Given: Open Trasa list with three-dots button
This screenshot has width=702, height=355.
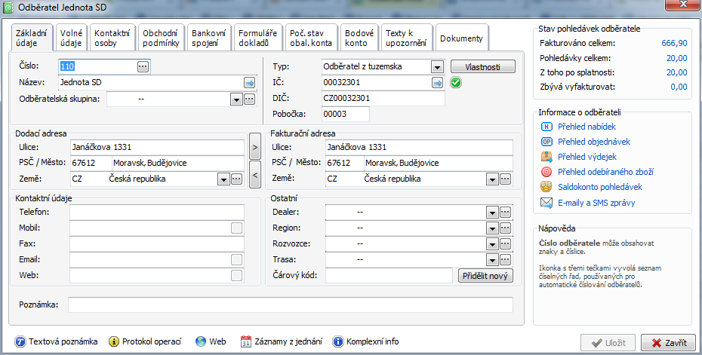Looking at the screenshot, I should (505, 260).
